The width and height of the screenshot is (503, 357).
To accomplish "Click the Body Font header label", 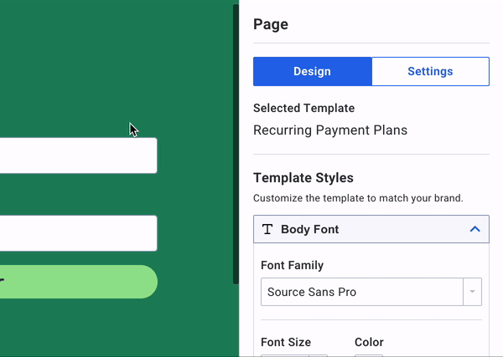I will pyautogui.click(x=309, y=229).
